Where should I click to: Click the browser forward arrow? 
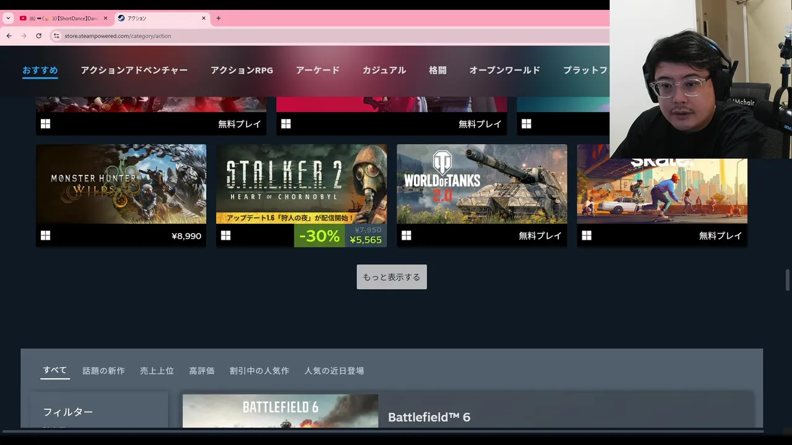(24, 36)
